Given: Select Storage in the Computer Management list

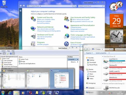Looking at the screenshot, I should (22, 62).
